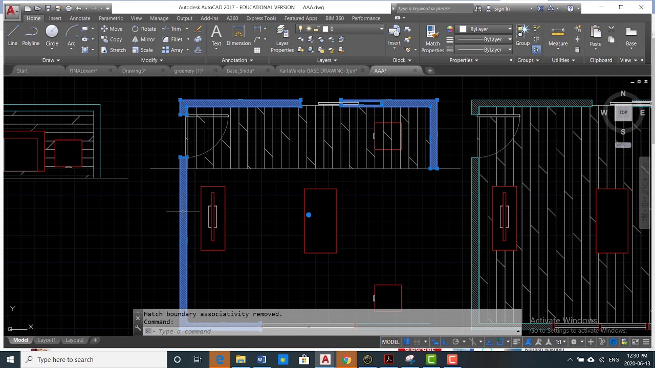Switch to the Base_Shida drawing tab
The image size is (655, 368).
(241, 71)
